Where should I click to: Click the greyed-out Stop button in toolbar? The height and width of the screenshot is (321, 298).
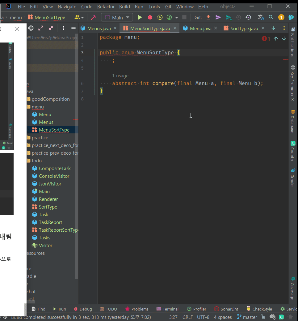(184, 17)
